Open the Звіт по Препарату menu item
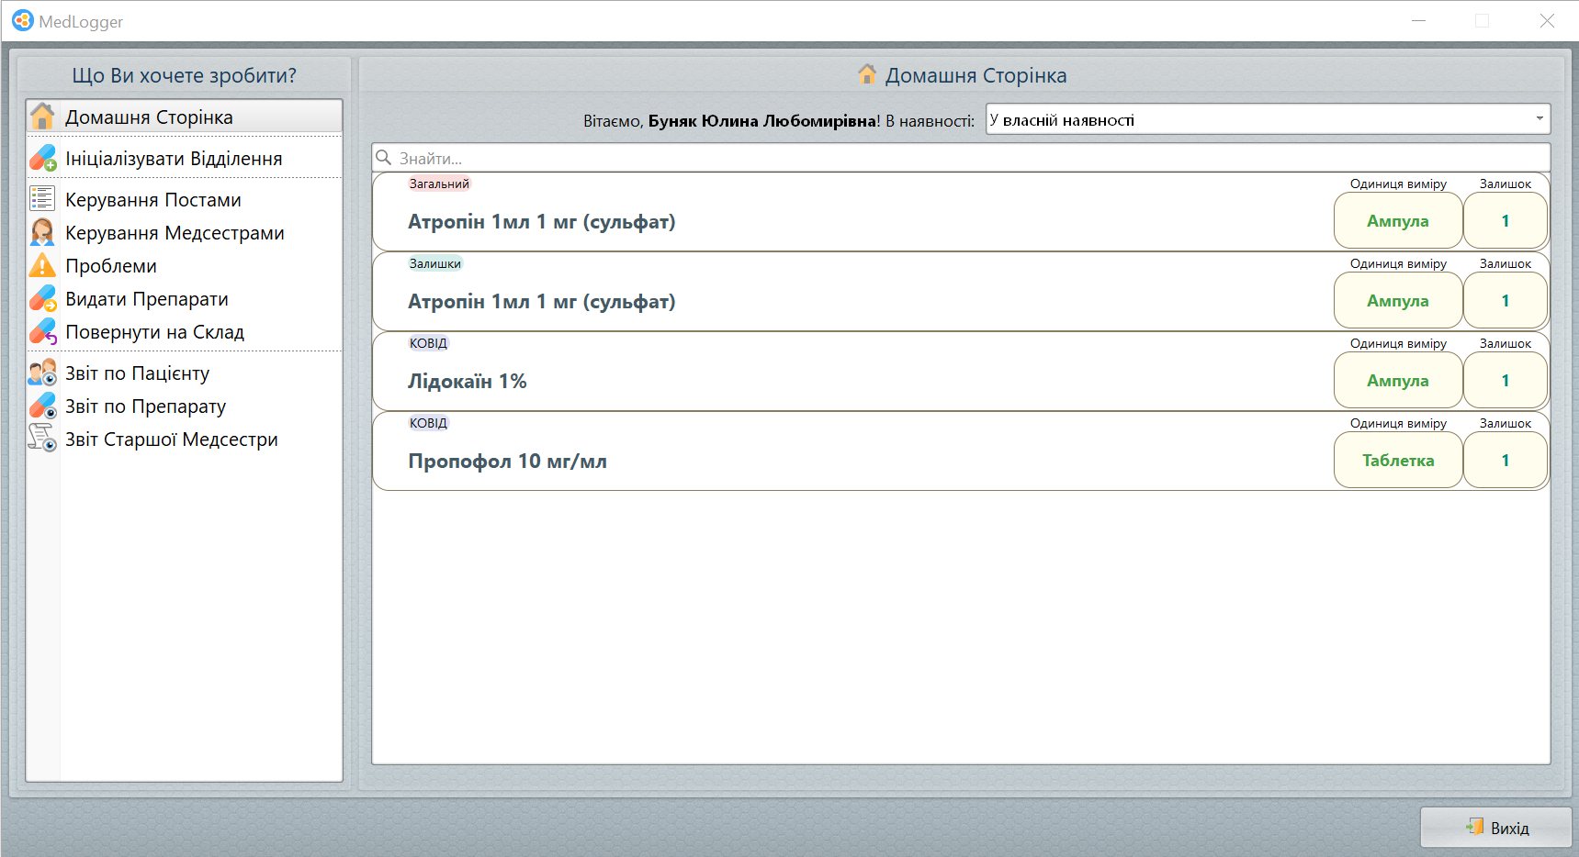Screen dimensions: 1579x857 (145, 406)
